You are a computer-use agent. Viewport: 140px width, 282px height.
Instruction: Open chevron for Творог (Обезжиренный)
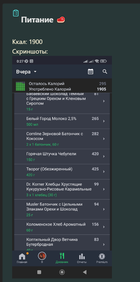(x=104, y=172)
